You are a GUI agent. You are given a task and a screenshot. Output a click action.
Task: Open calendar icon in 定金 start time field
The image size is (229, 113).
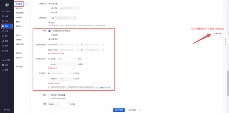tap(78, 45)
